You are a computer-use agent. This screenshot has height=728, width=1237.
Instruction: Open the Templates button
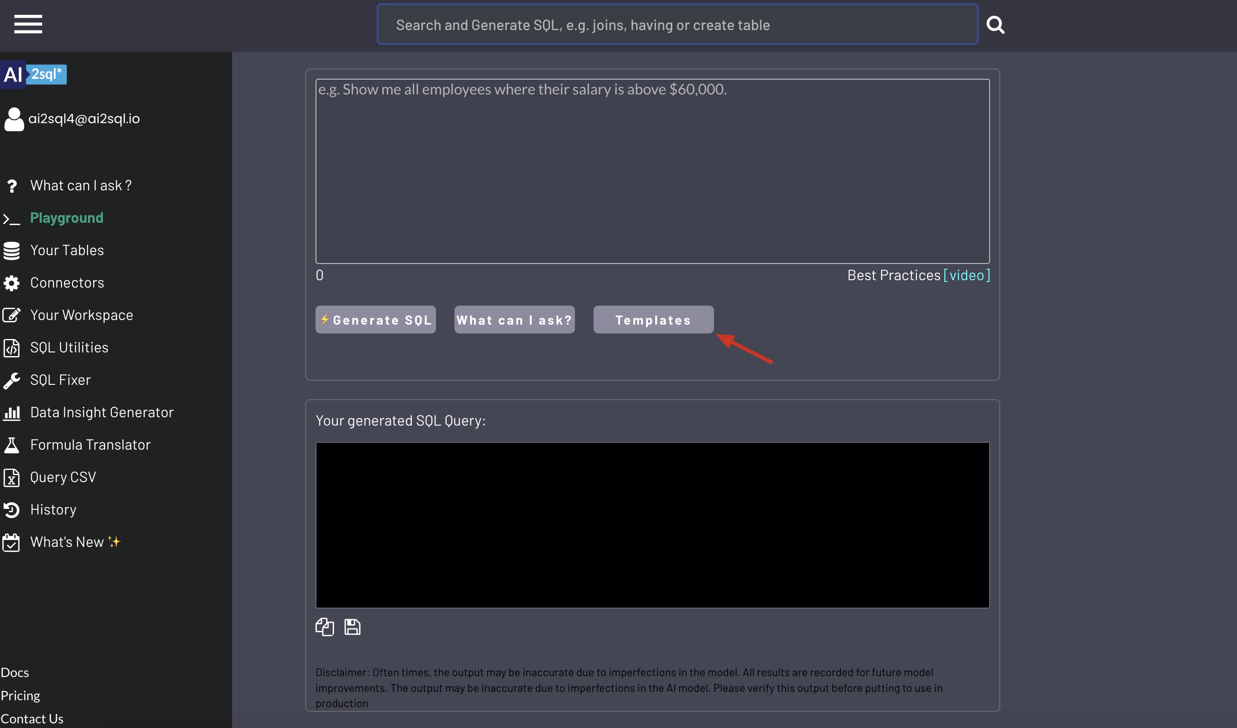(653, 320)
